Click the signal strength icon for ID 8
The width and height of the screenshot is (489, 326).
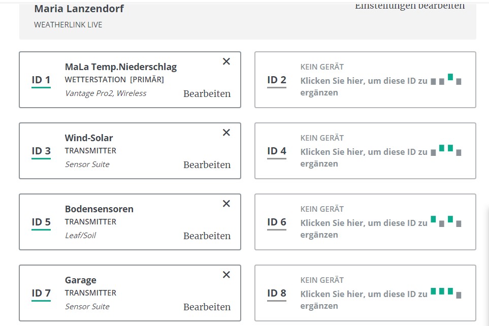(x=447, y=293)
